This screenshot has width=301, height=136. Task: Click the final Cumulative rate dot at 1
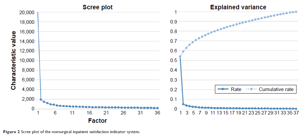(x=296, y=12)
